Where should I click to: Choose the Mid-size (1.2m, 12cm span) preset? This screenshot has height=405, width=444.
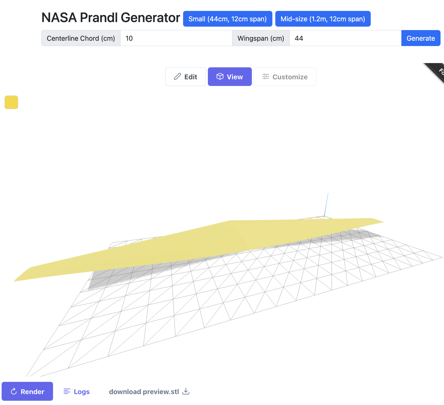(x=322, y=19)
